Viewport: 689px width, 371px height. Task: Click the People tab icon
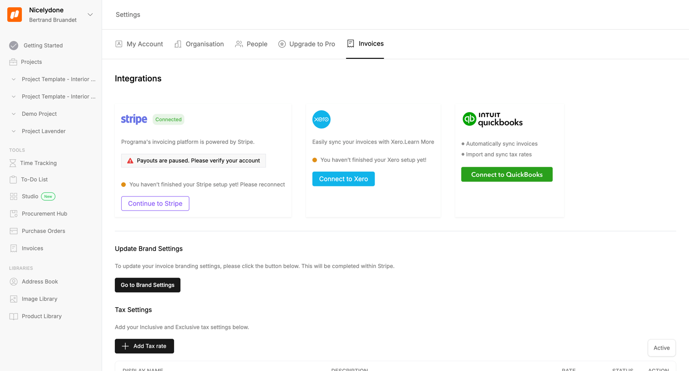(x=239, y=44)
